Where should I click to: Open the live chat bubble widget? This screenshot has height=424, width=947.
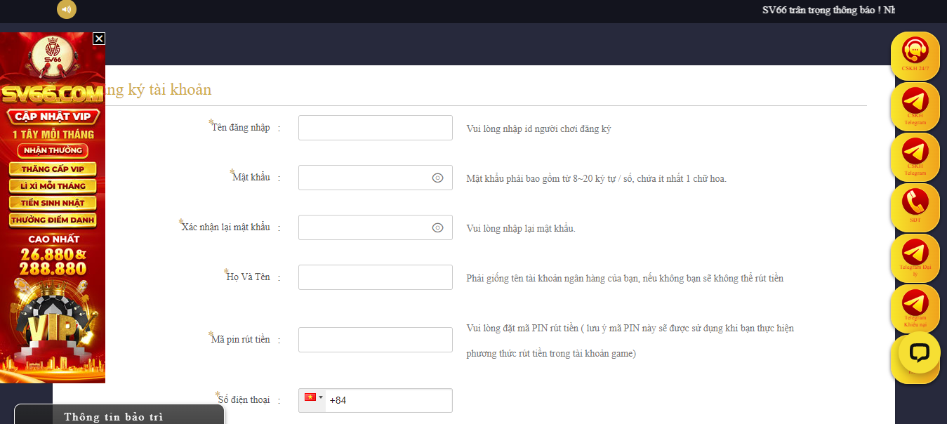click(x=918, y=352)
